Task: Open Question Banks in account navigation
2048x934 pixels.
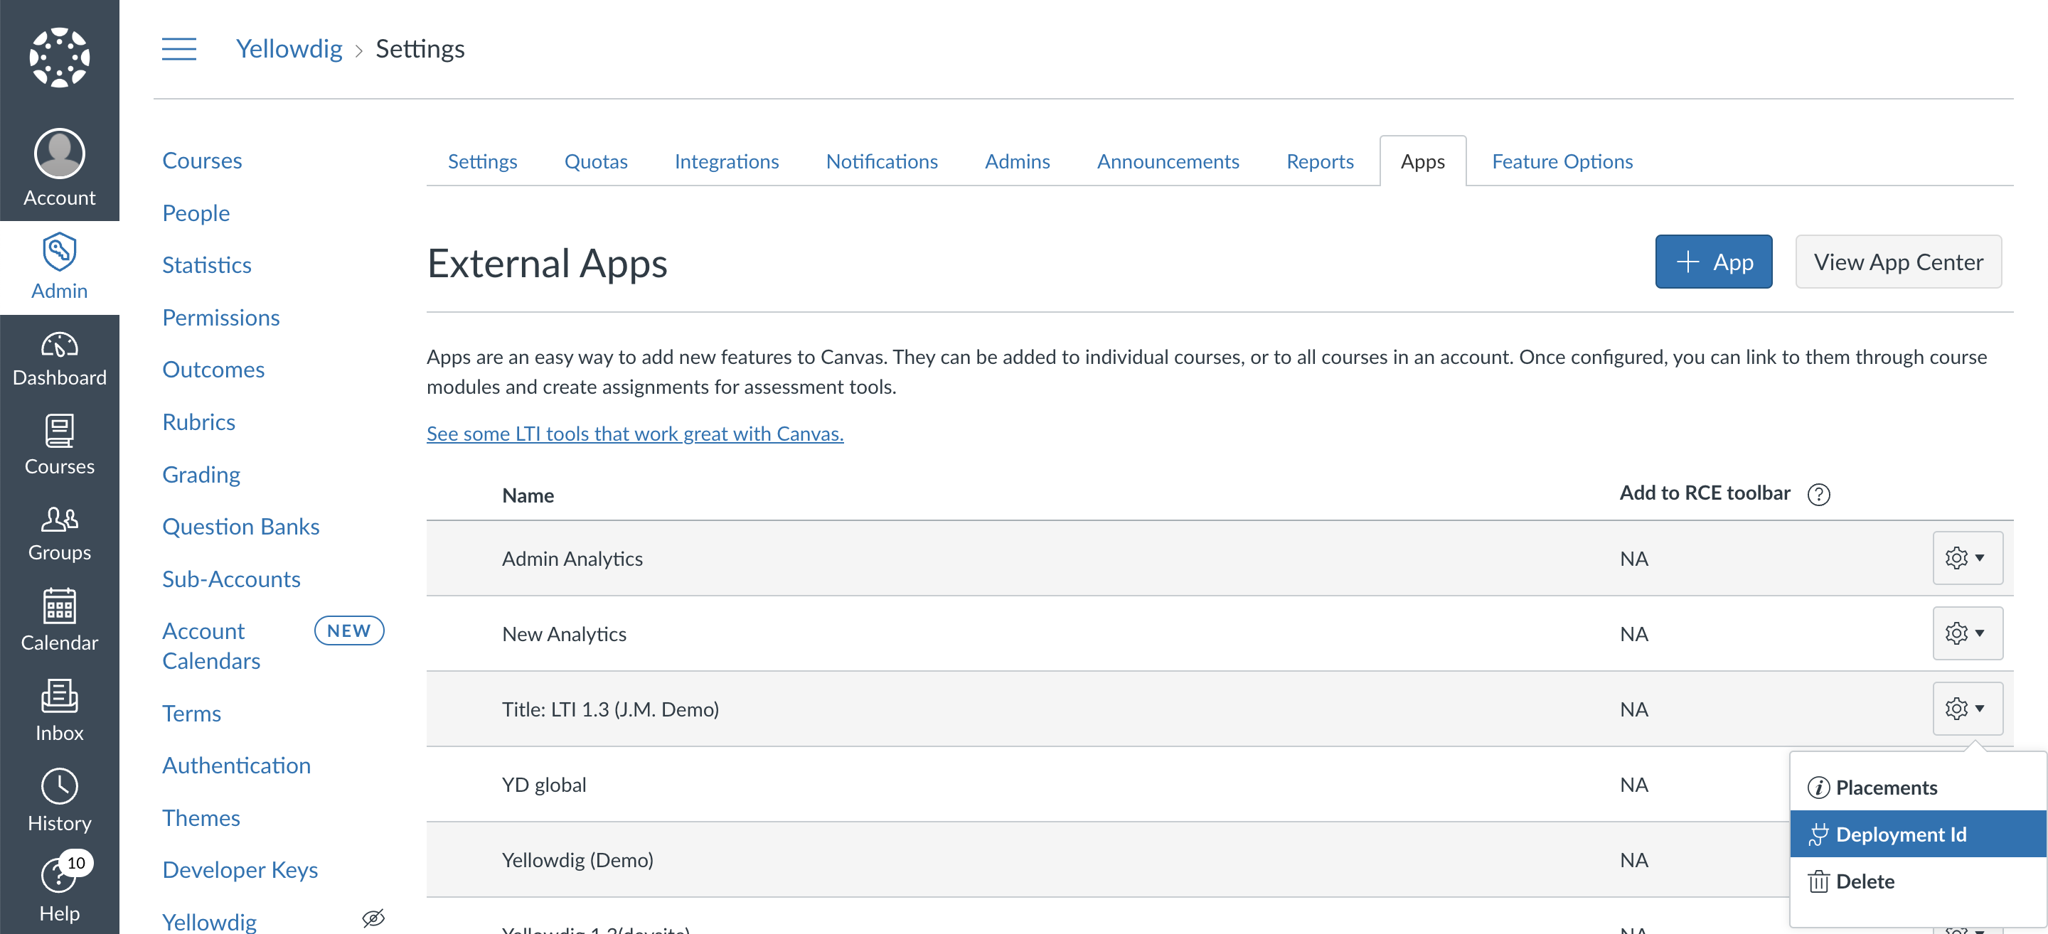Action: (x=241, y=526)
